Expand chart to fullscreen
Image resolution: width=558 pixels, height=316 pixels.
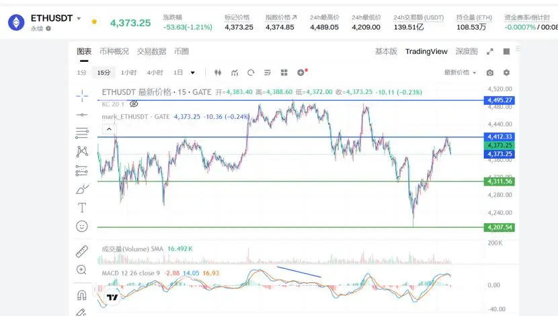tap(490, 52)
